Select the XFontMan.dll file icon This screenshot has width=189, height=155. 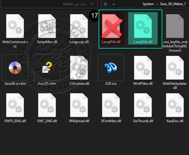coord(111,105)
